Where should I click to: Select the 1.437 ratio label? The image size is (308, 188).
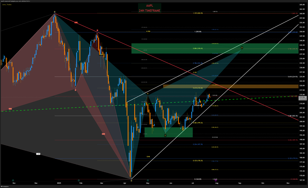click(38, 154)
